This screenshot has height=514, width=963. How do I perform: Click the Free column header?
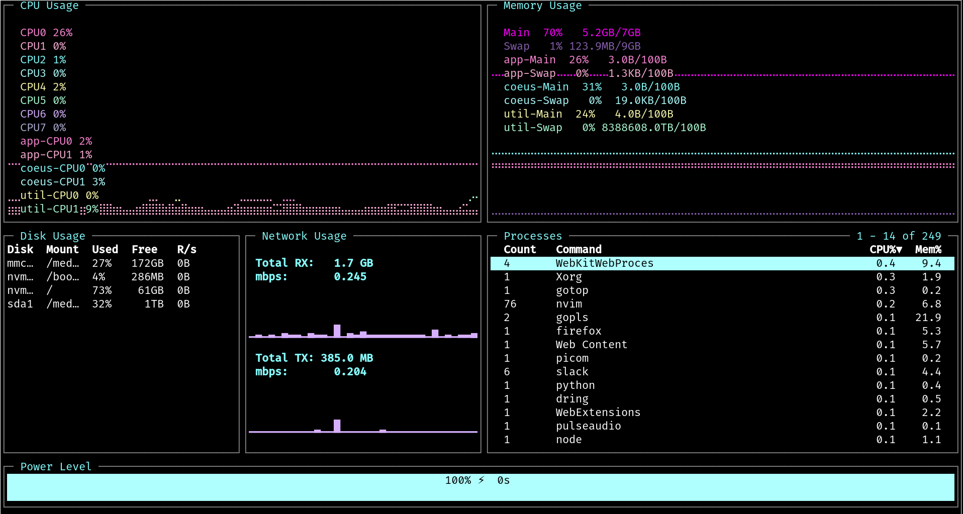click(144, 250)
